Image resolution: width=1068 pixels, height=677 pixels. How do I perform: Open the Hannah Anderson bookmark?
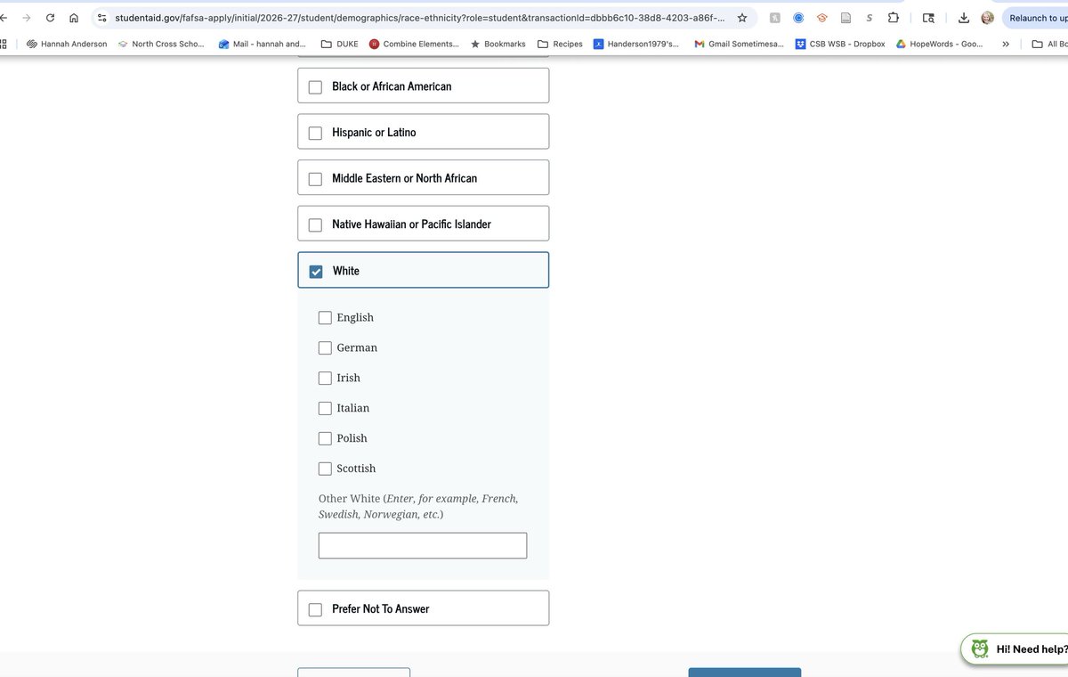coord(67,44)
